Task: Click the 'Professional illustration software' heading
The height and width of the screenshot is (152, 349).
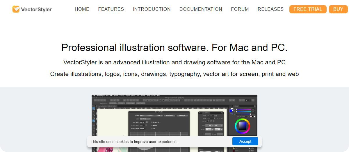Action: pyautogui.click(x=174, y=47)
